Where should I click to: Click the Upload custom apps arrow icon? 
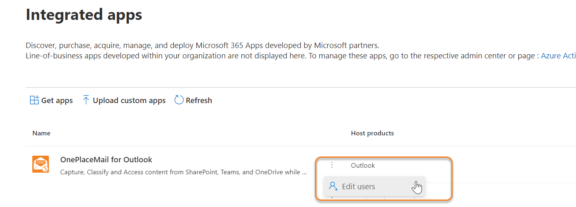point(86,100)
